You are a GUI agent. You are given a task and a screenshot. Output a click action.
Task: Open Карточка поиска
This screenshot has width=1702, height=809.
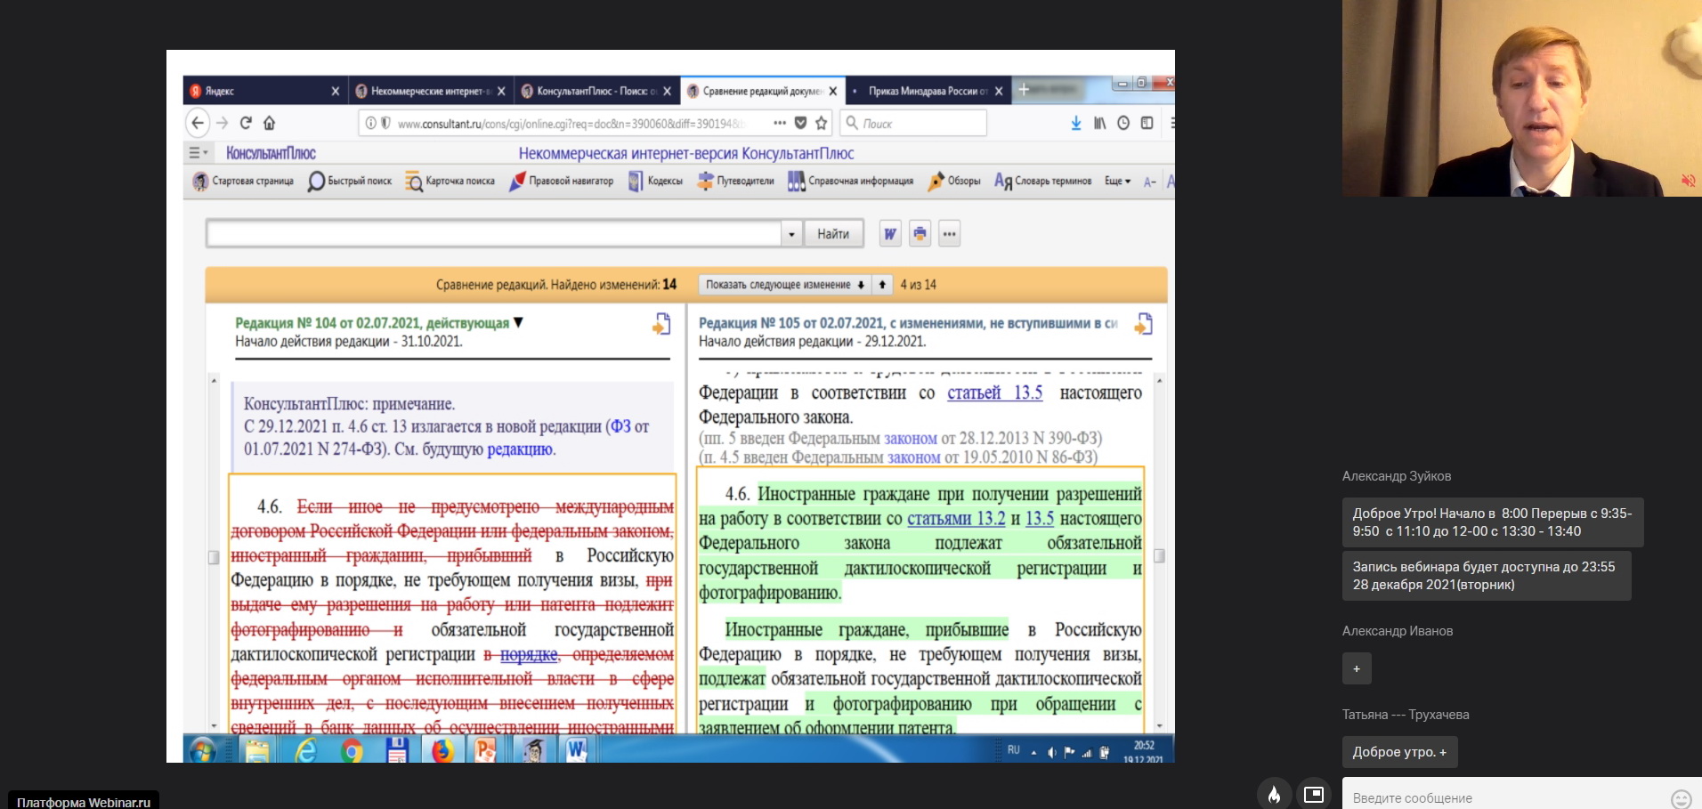450,182
